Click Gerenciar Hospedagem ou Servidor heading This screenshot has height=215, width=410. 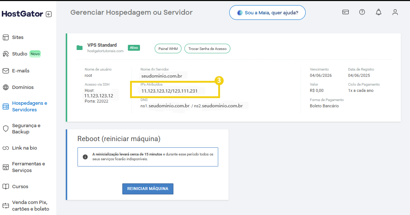pos(132,12)
